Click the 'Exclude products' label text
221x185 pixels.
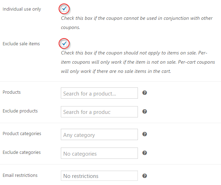pyautogui.click(x=20, y=111)
